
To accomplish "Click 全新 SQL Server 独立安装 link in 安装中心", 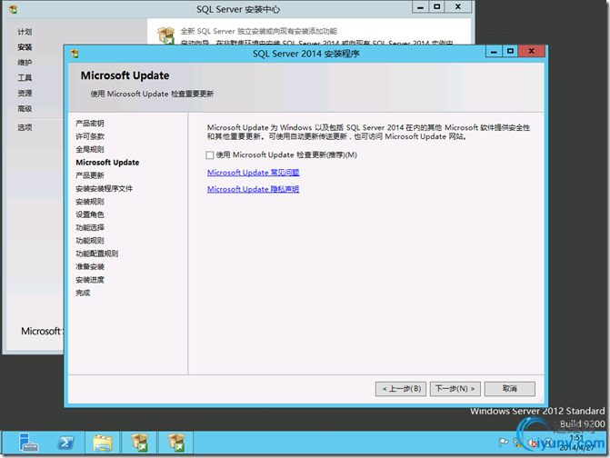I will 259,31.
